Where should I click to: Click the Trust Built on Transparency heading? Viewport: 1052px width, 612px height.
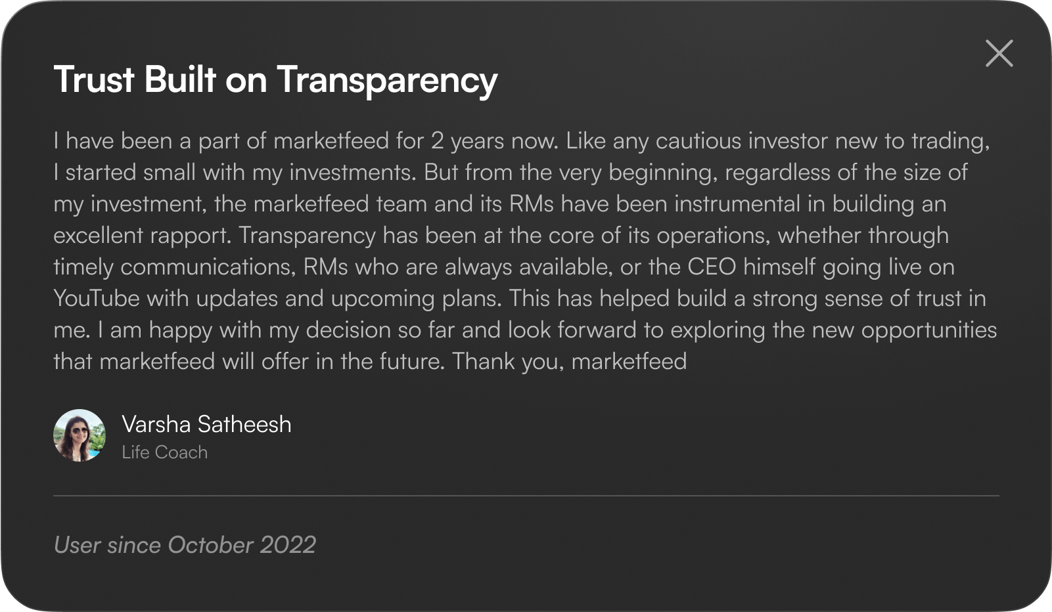275,80
